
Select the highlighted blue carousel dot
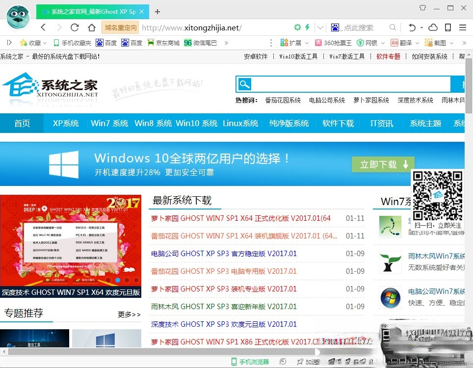[x=118, y=280]
